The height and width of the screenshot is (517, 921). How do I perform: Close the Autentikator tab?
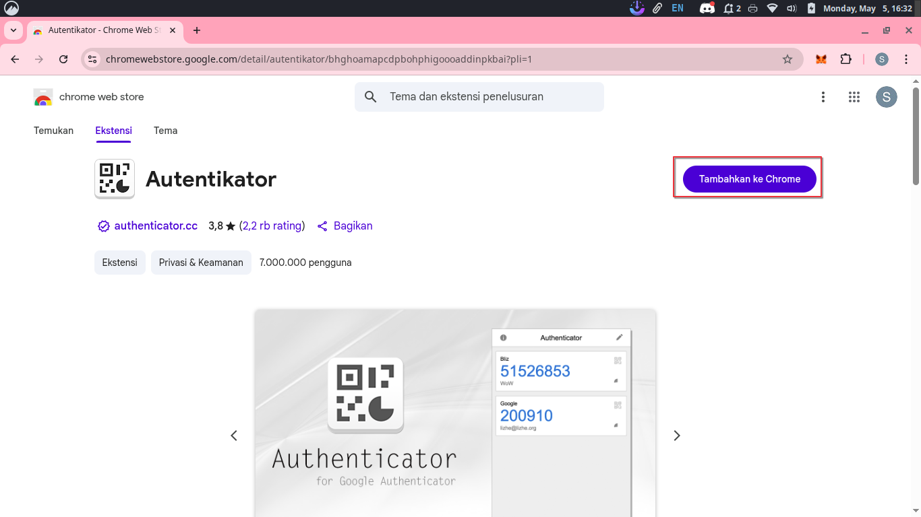point(173,30)
